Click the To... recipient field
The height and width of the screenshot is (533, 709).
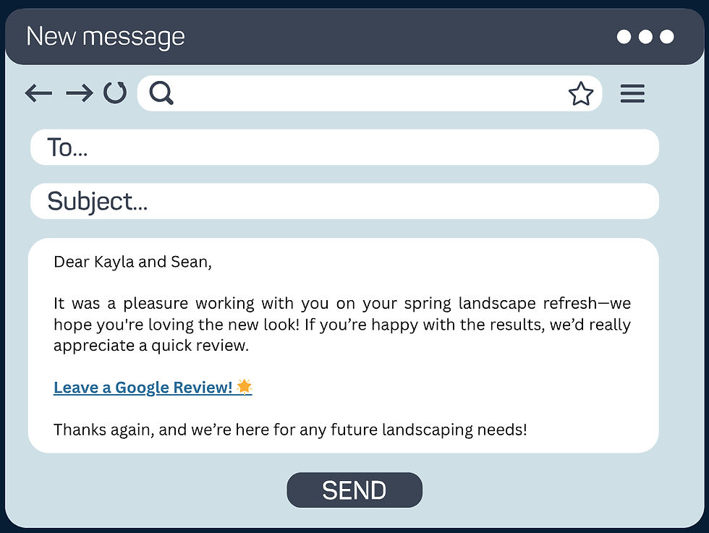(x=344, y=148)
